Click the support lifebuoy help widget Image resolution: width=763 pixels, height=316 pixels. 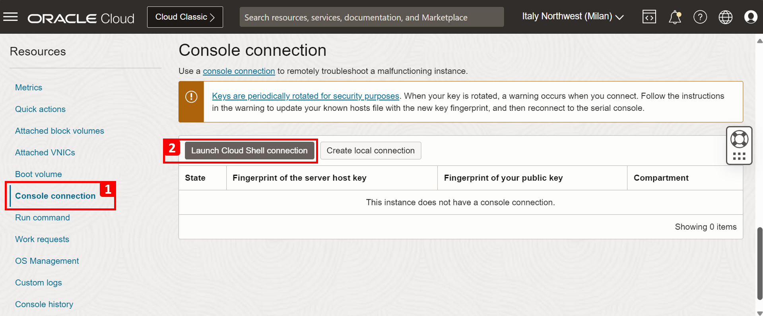(739, 139)
